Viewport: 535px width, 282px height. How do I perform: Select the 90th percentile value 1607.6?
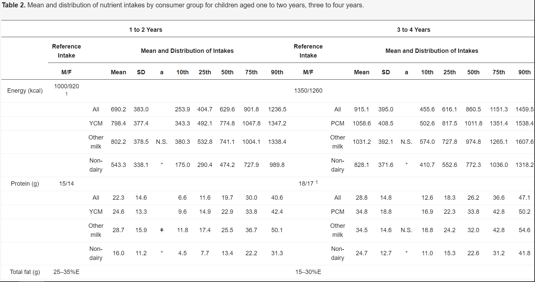tap(525, 142)
